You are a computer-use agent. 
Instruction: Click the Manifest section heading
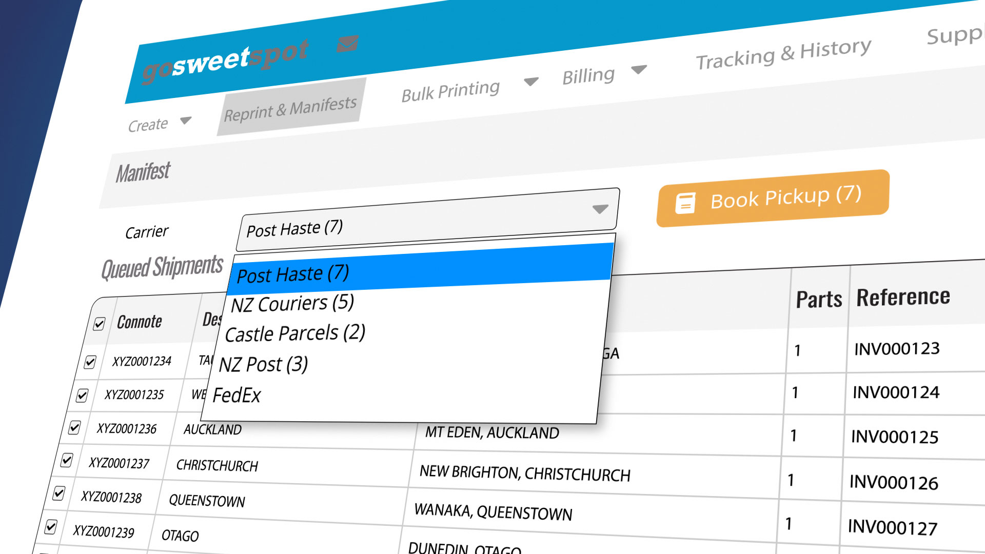[x=143, y=172]
